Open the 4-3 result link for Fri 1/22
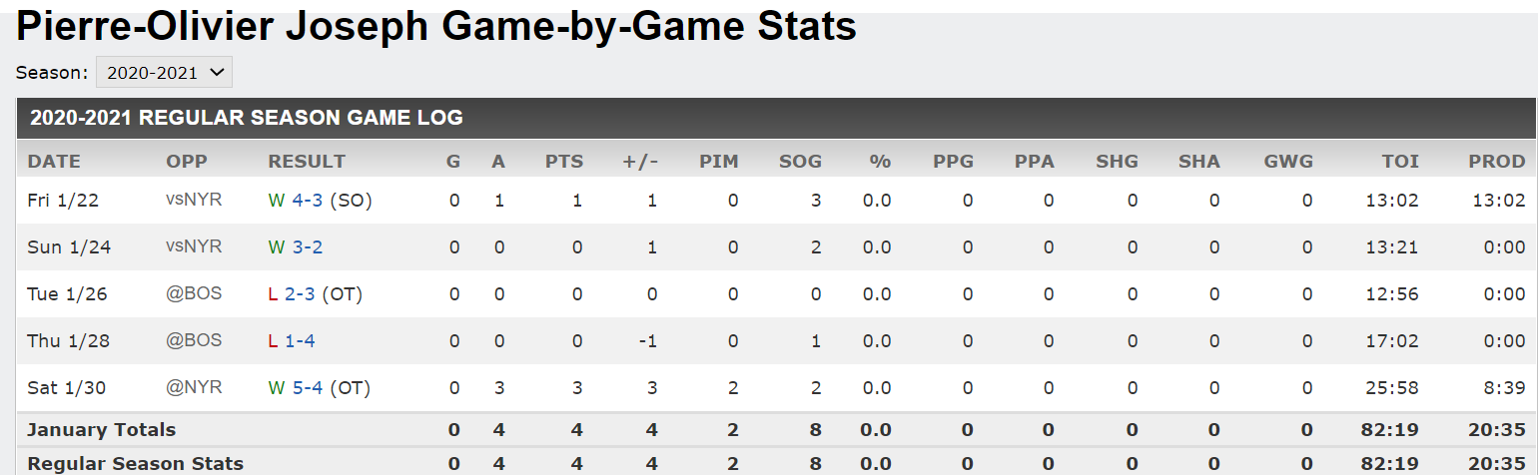Viewport: 1538px width, 475px height. pyautogui.click(x=308, y=201)
